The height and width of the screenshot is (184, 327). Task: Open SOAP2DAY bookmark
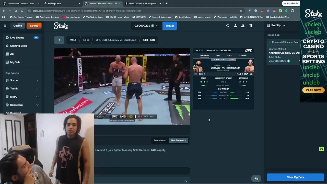(x=139, y=17)
